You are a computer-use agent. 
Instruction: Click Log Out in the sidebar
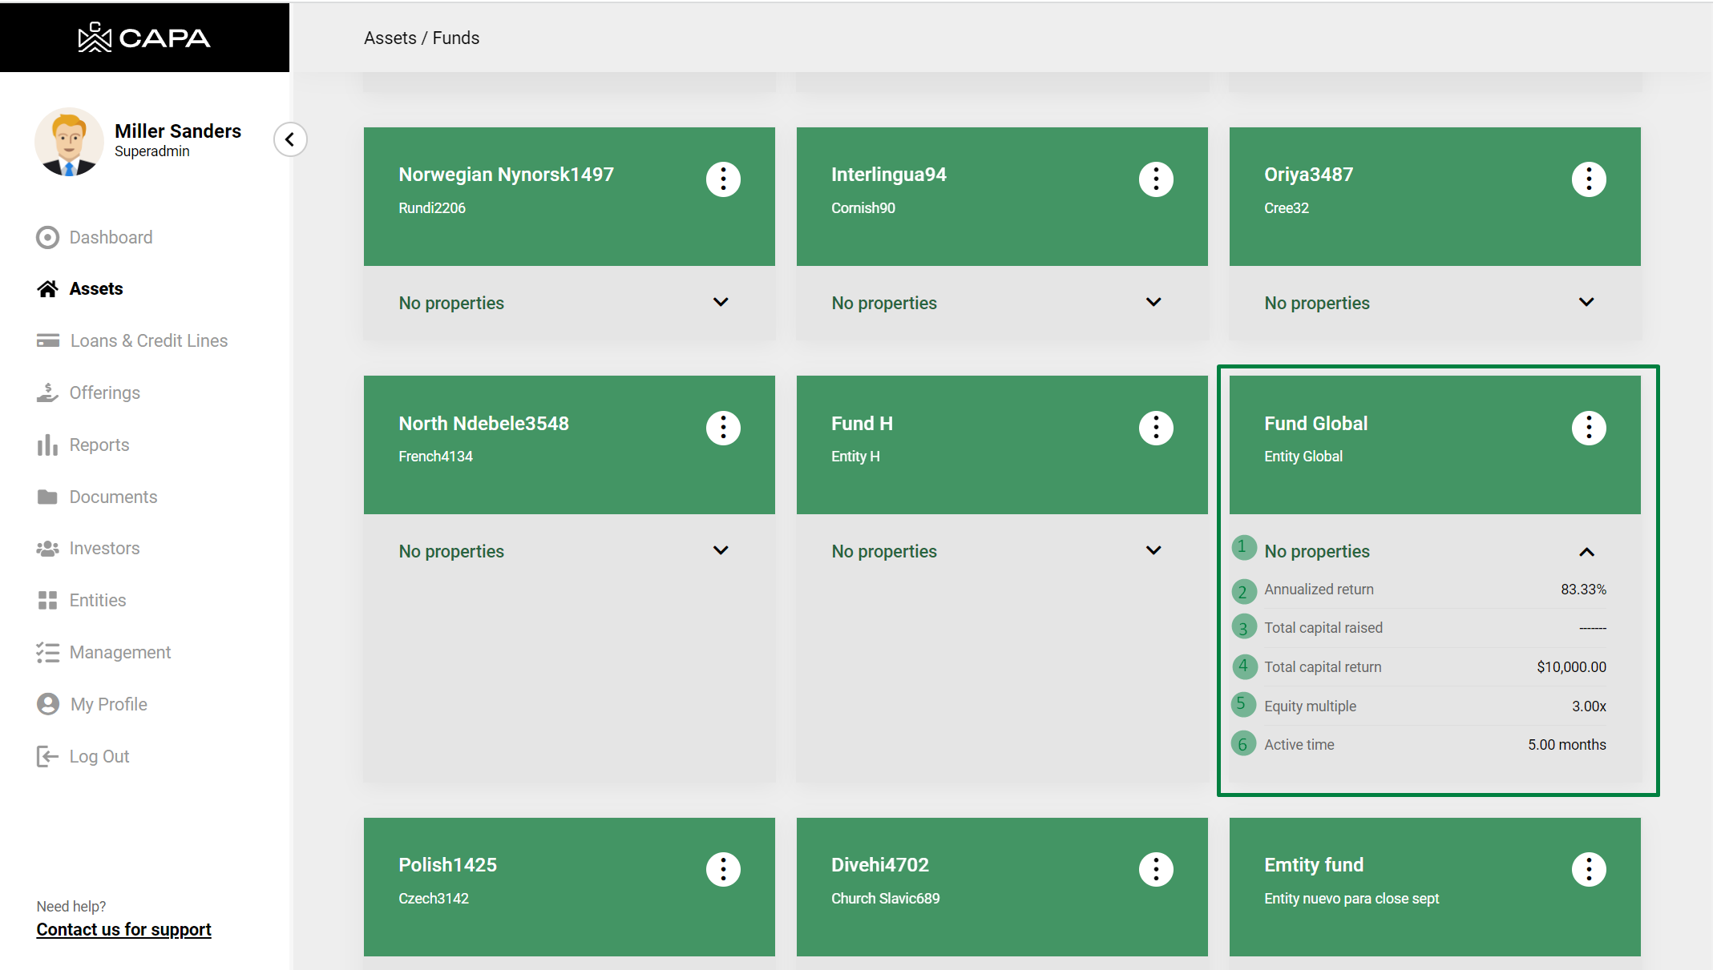(99, 757)
